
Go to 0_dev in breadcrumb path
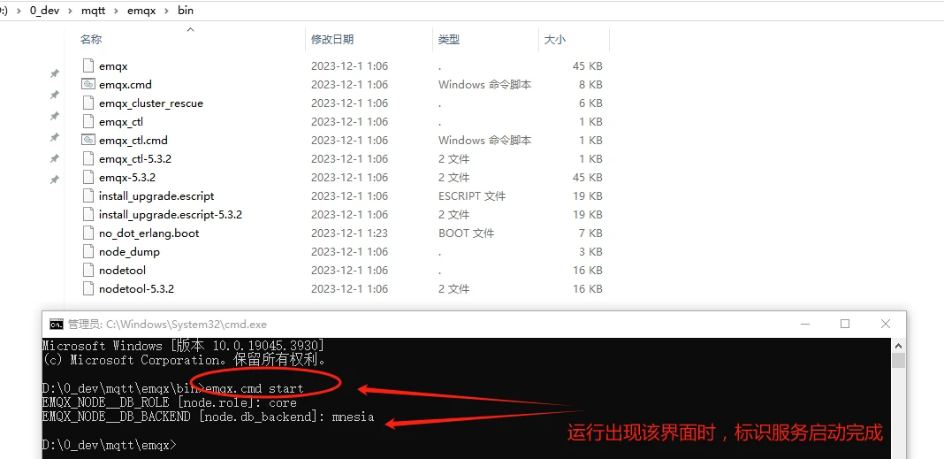coord(44,11)
